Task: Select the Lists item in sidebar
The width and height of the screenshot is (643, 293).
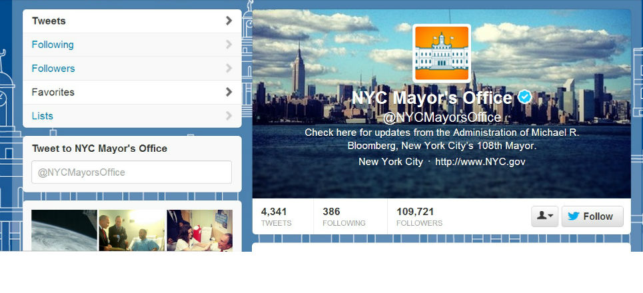Action: tap(132, 116)
